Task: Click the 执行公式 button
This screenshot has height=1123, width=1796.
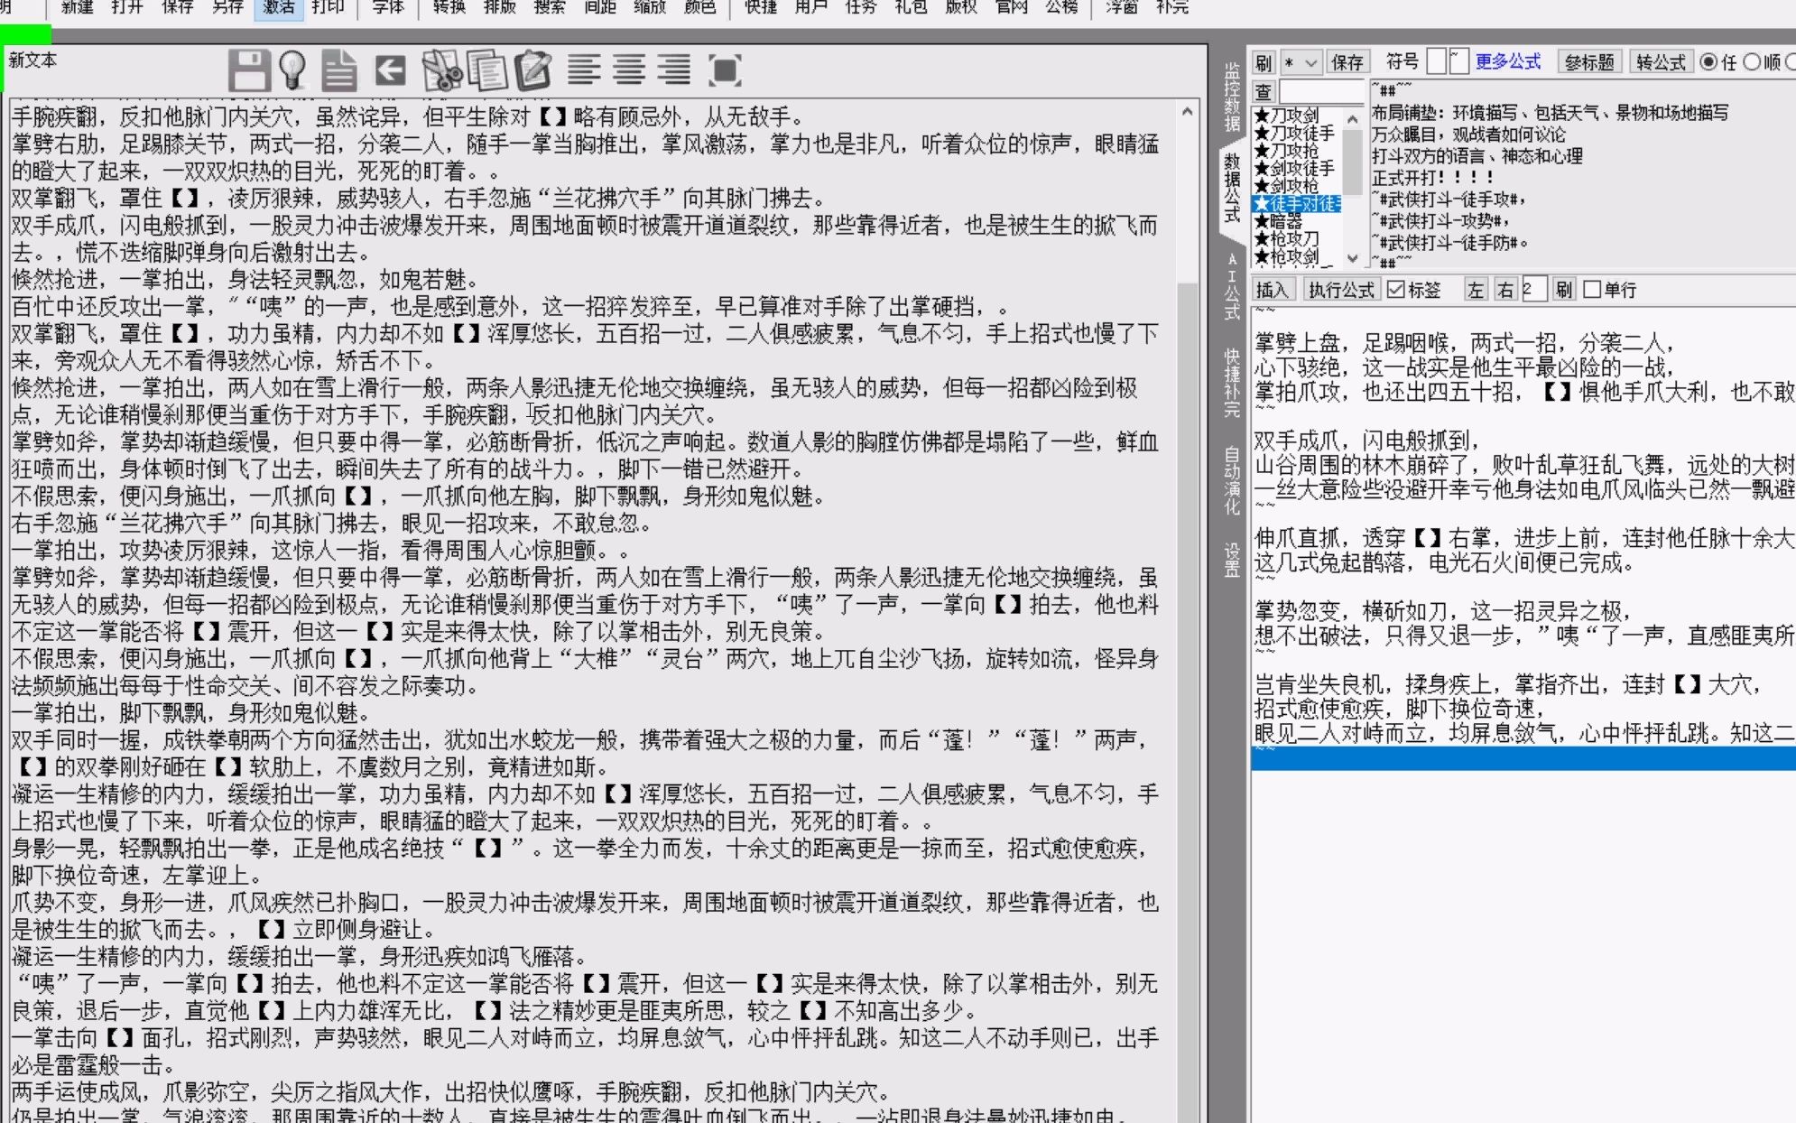Action: pyautogui.click(x=1341, y=290)
